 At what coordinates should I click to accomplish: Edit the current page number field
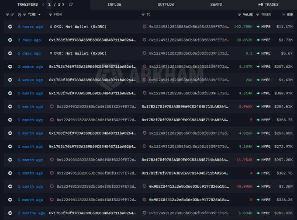coord(49,4)
